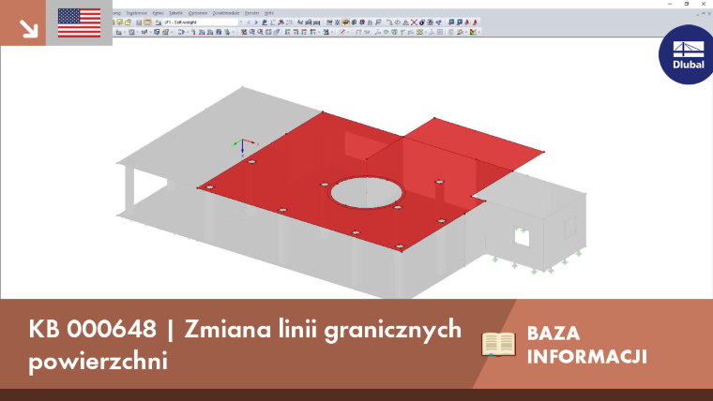Toggle the highlighted view-mode button in top toolbar
The width and height of the screenshot is (713, 401).
point(345,22)
